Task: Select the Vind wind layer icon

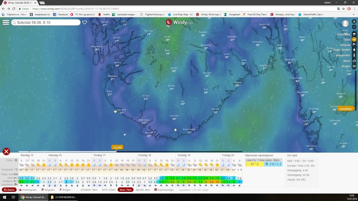Action: (x=354, y=39)
